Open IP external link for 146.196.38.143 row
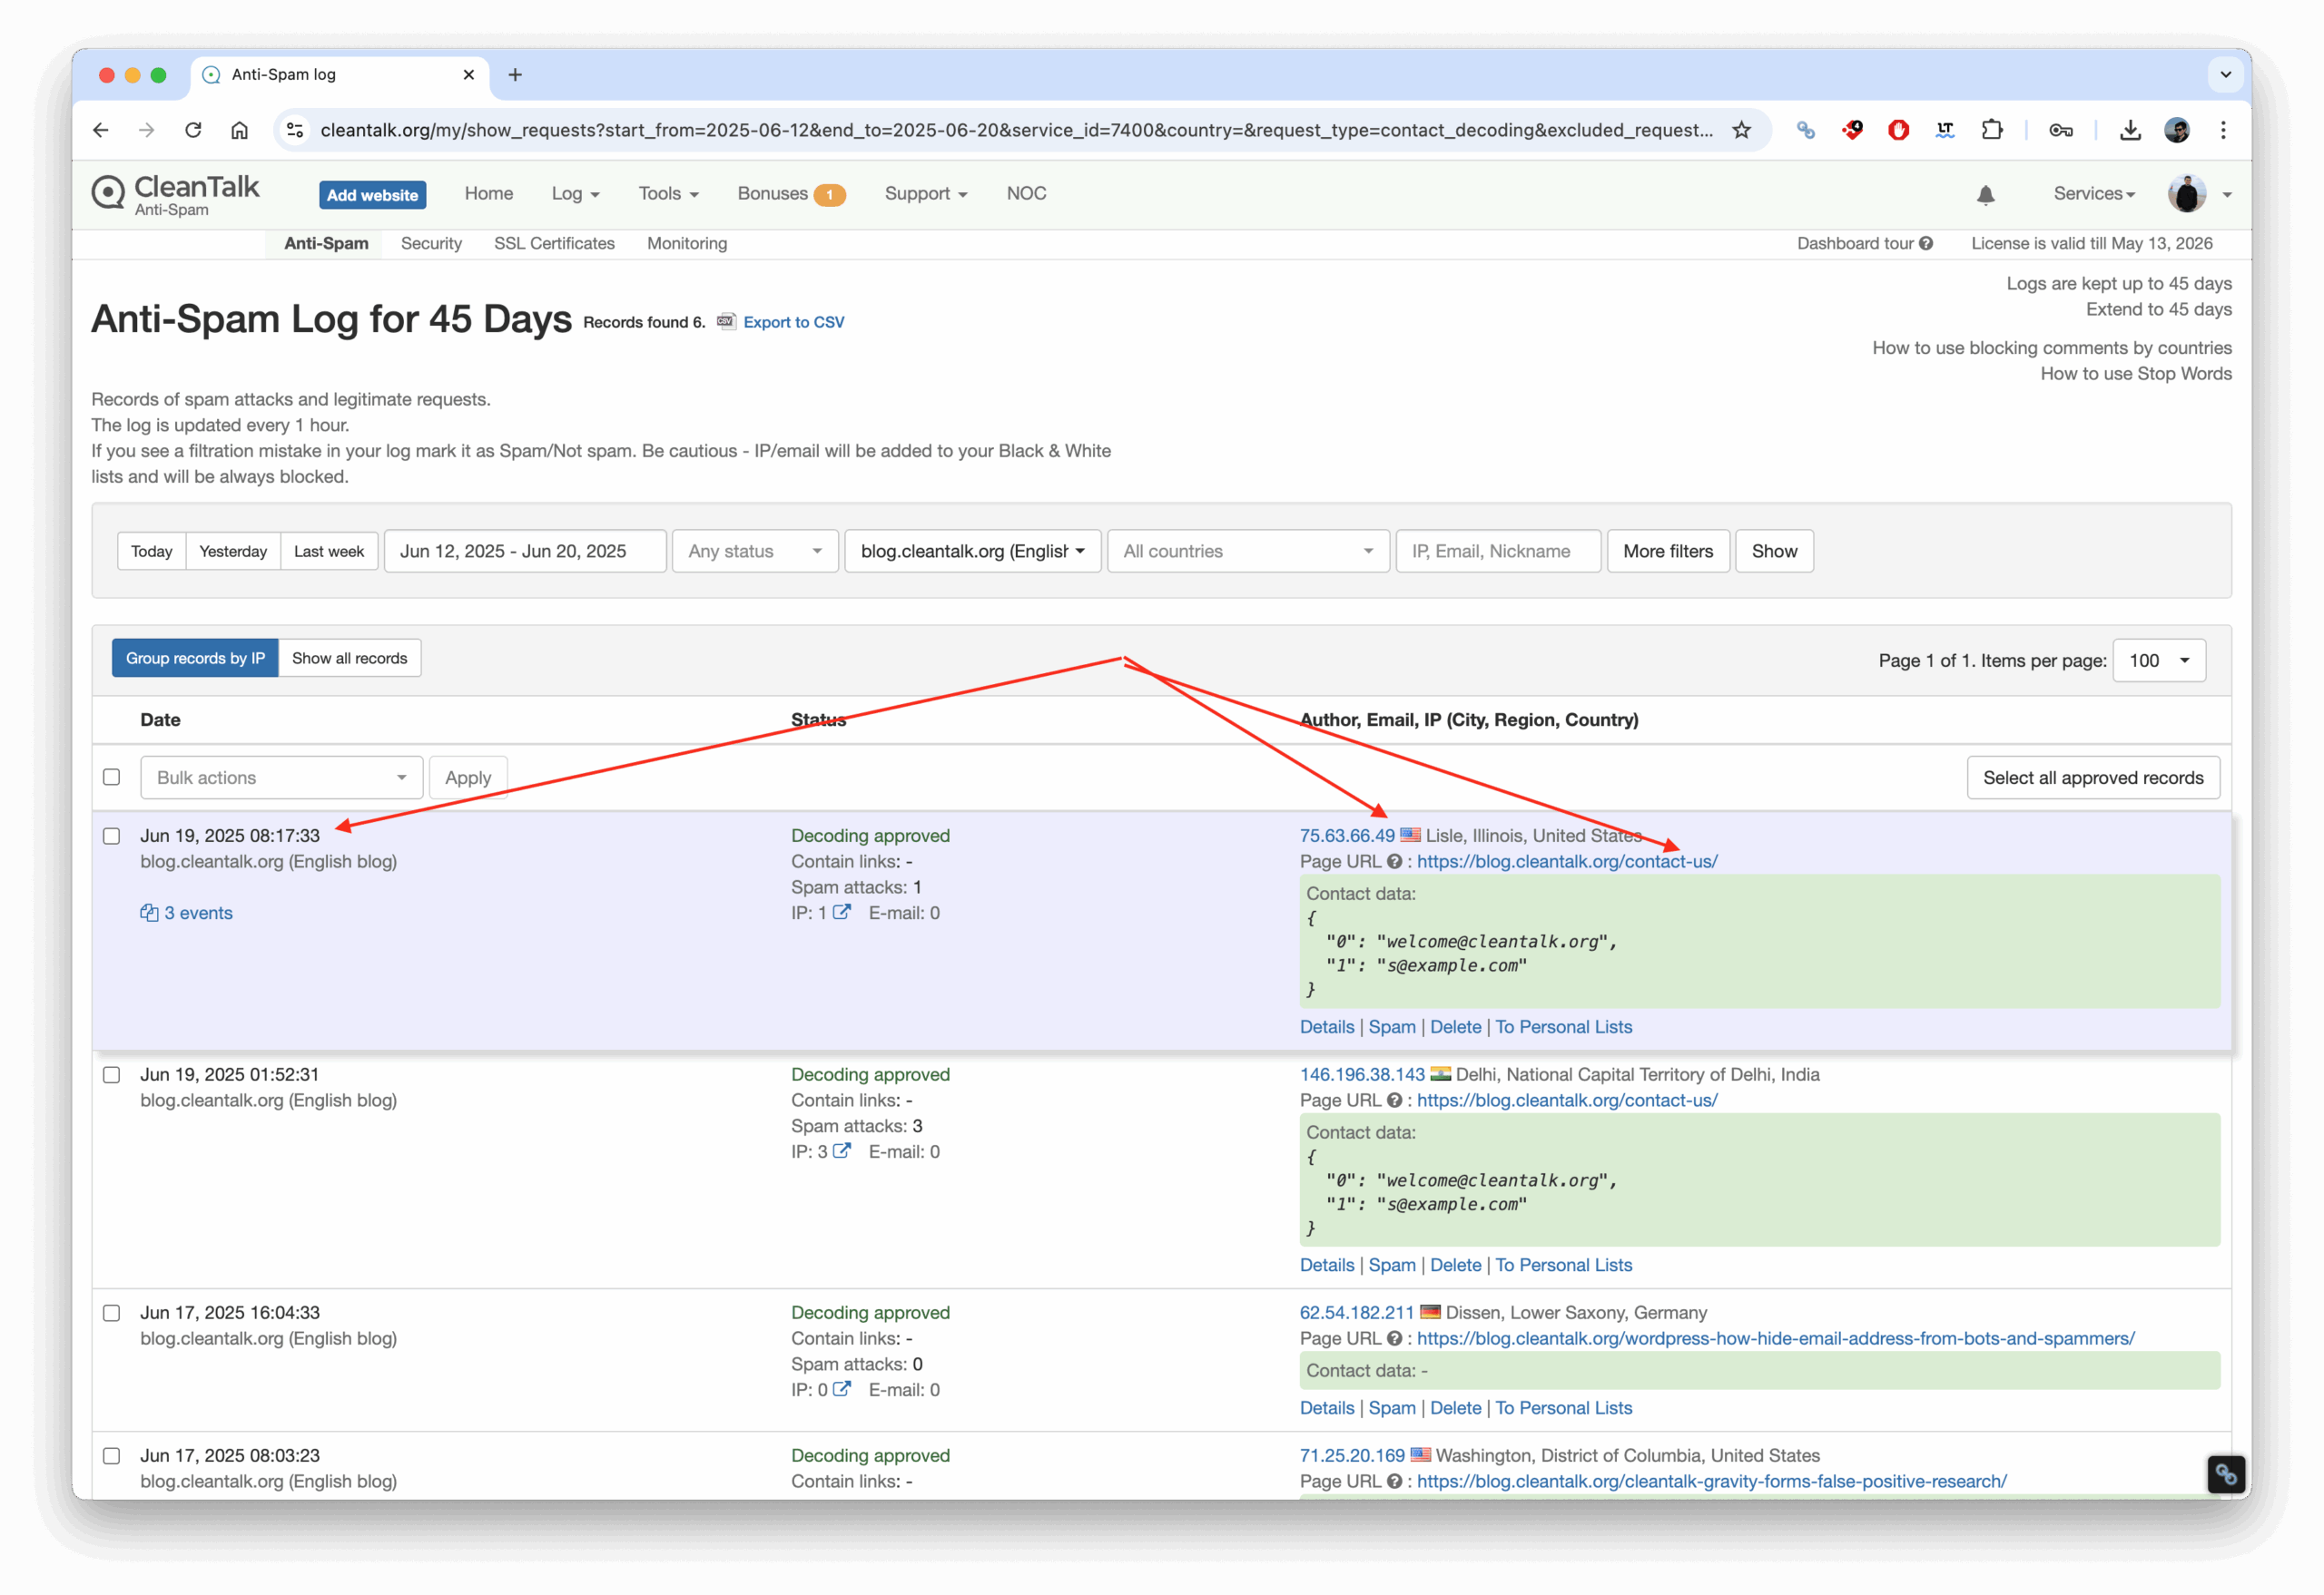This screenshot has height=1595, width=2324. (x=842, y=1151)
